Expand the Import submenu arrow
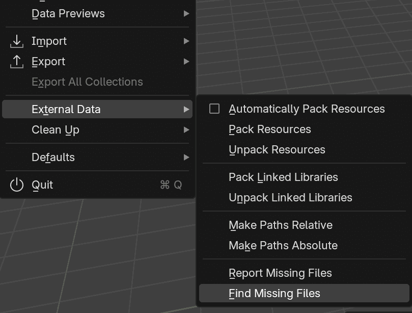 pyautogui.click(x=186, y=41)
